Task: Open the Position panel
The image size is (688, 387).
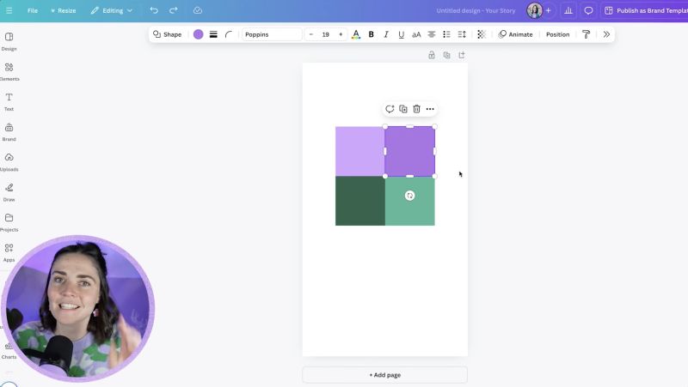Action: click(557, 34)
